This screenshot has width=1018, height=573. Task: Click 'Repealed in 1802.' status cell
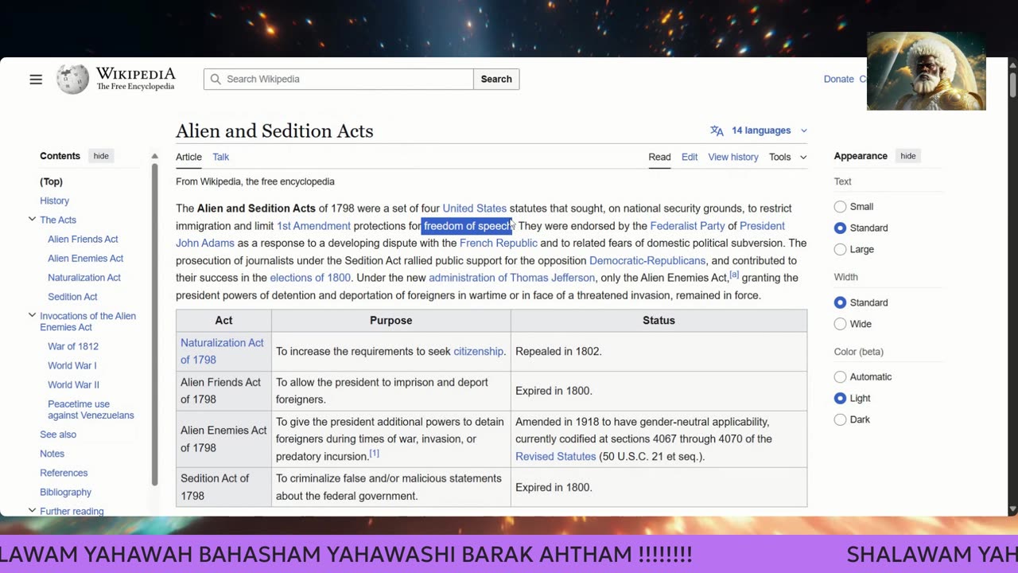point(659,351)
